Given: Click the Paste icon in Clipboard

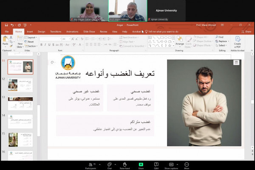Looking at the screenshot, I should tap(5, 40).
